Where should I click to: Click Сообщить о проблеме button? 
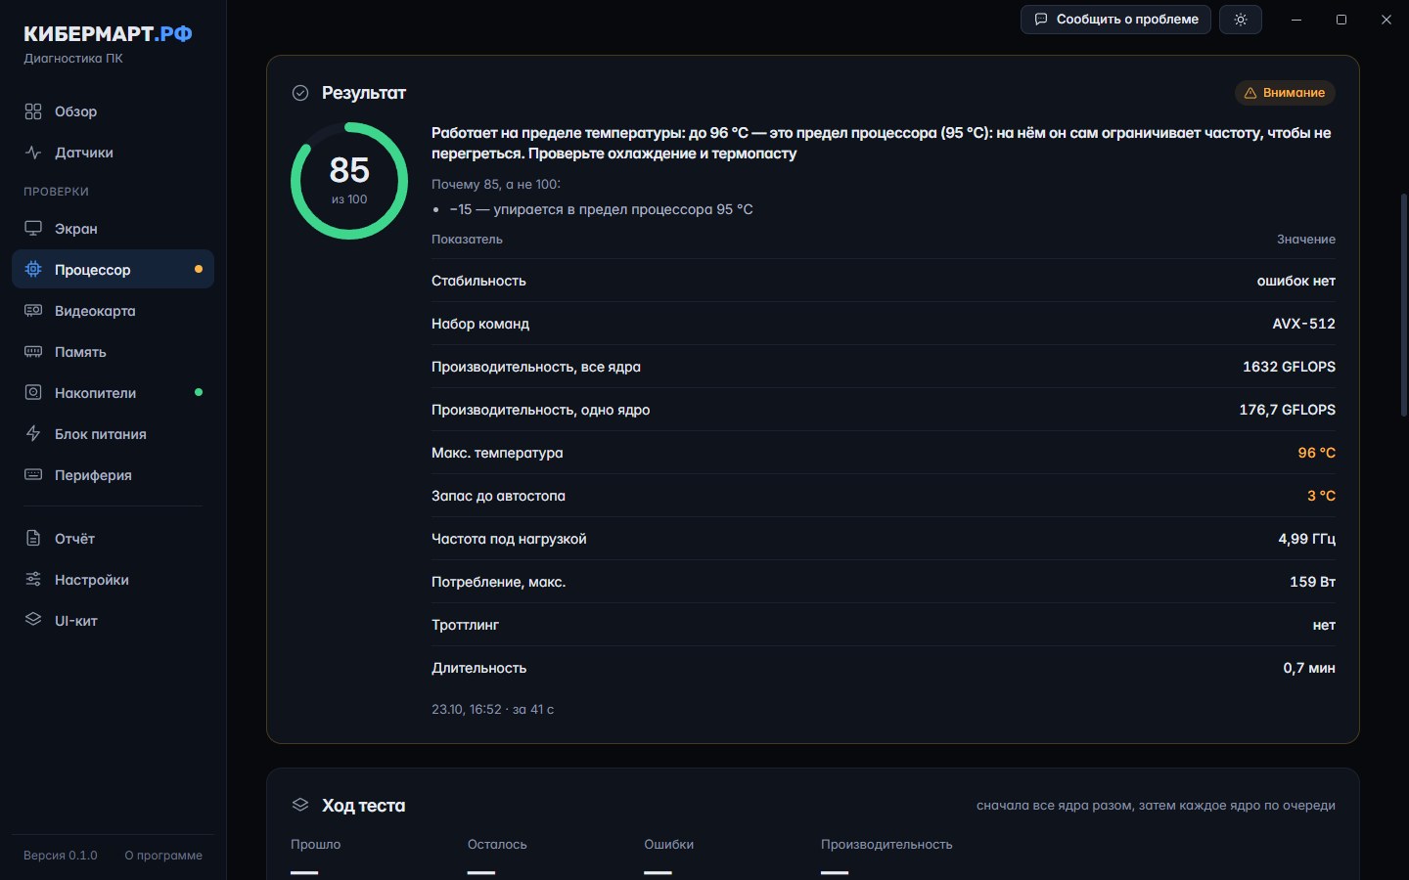click(1115, 20)
